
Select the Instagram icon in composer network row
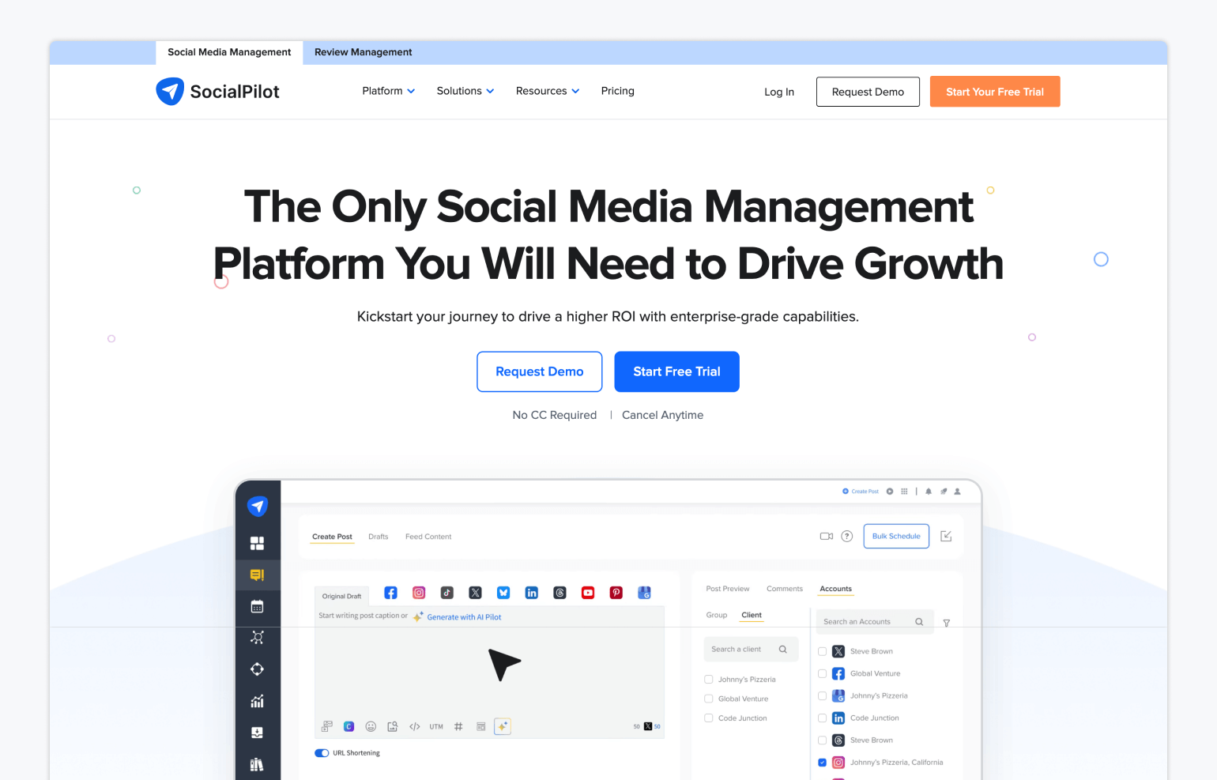[x=419, y=593]
